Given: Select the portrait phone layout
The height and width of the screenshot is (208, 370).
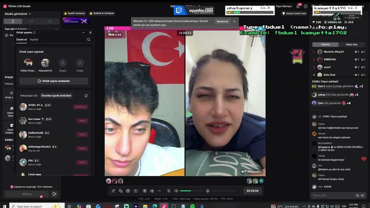Looking at the screenshot, I should click(13, 21).
